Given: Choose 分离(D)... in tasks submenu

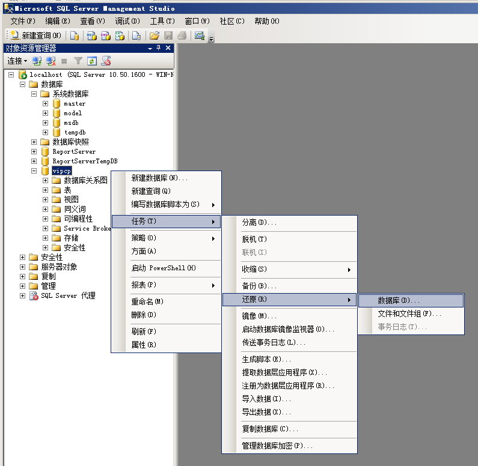Looking at the screenshot, I should click(x=290, y=223).
